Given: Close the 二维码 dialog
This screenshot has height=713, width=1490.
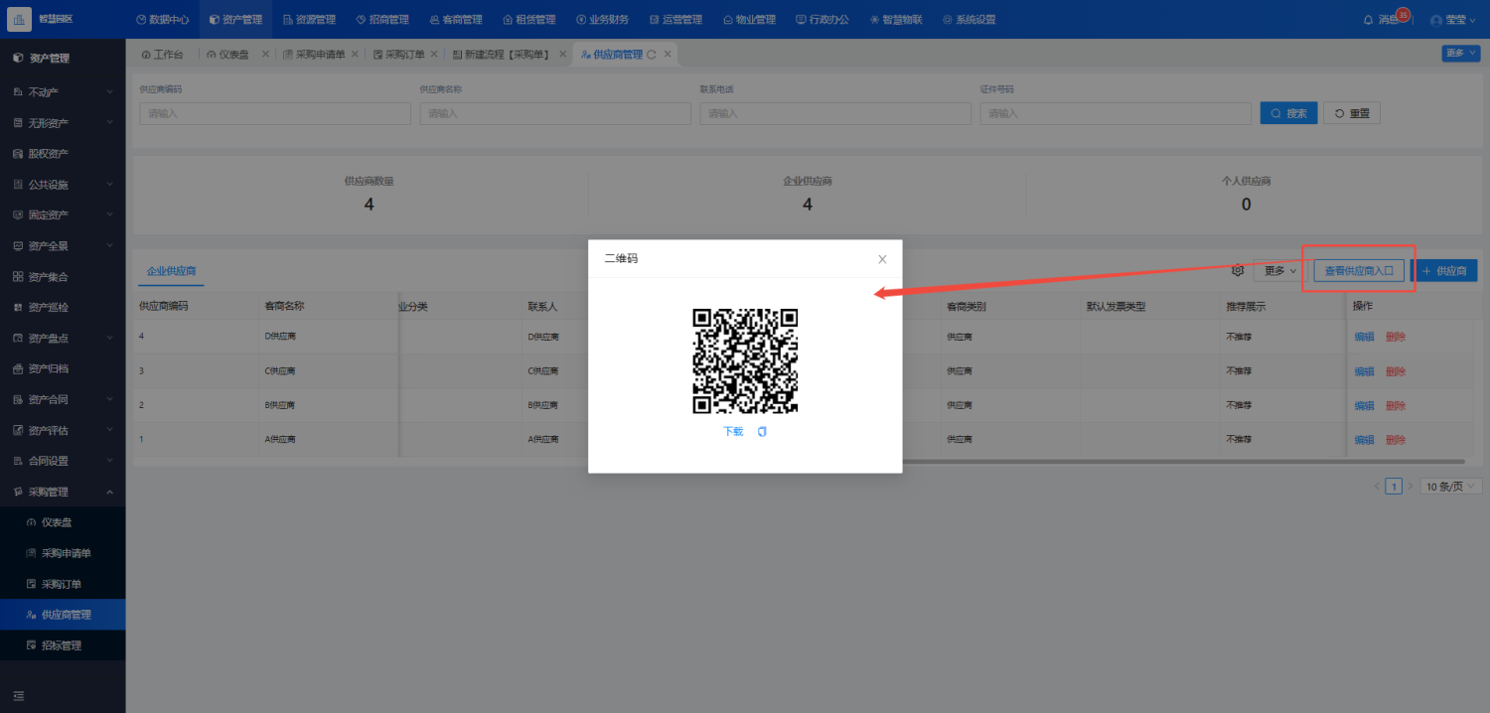Looking at the screenshot, I should click(x=882, y=259).
